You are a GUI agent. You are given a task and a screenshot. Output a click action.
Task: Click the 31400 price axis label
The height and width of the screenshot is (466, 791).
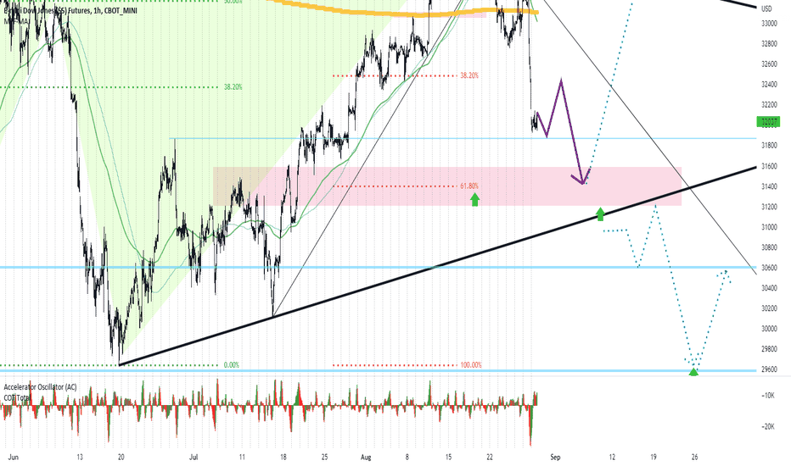(x=769, y=186)
